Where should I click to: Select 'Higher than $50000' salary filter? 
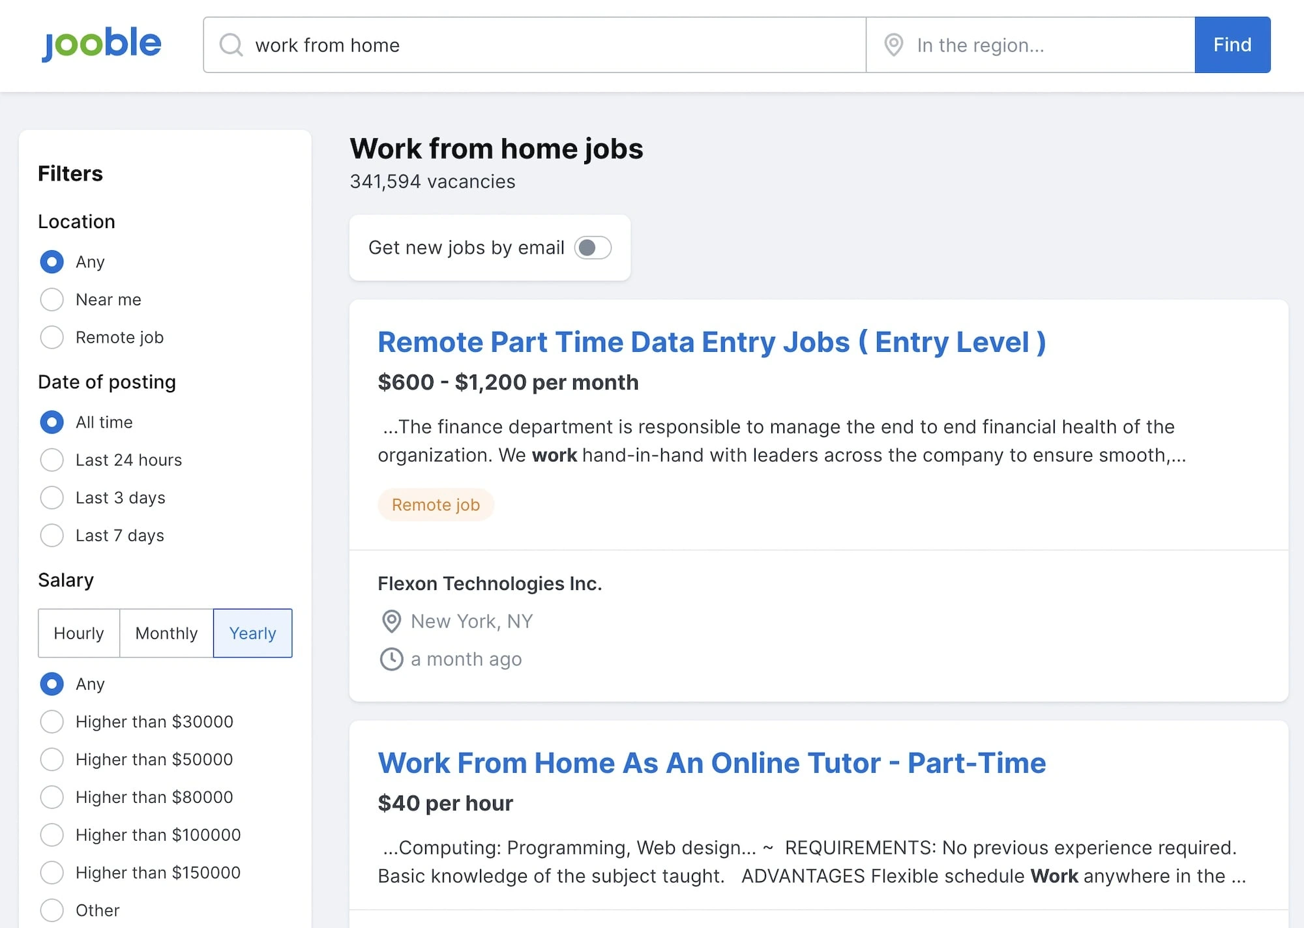[x=52, y=759]
